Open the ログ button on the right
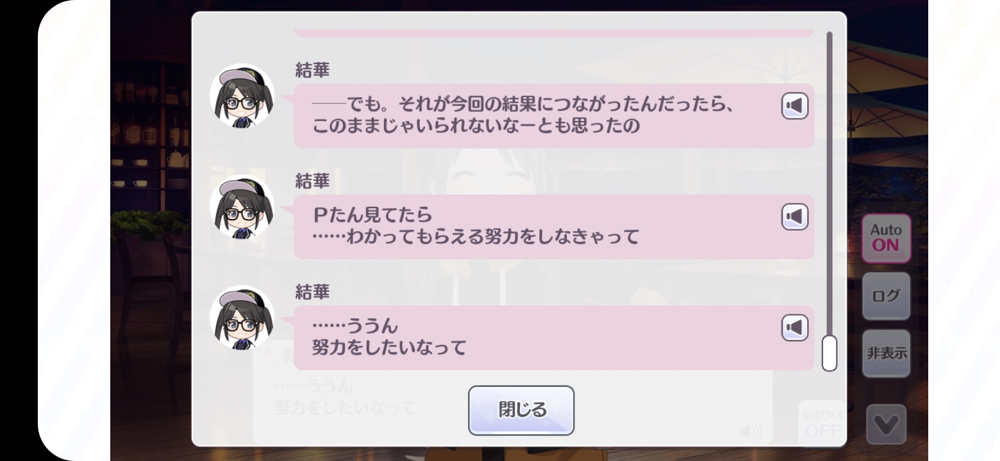 [887, 296]
